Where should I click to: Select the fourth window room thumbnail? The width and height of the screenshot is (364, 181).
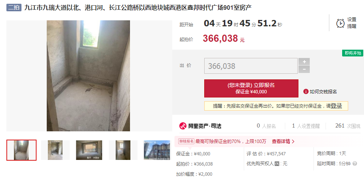pos(123,150)
